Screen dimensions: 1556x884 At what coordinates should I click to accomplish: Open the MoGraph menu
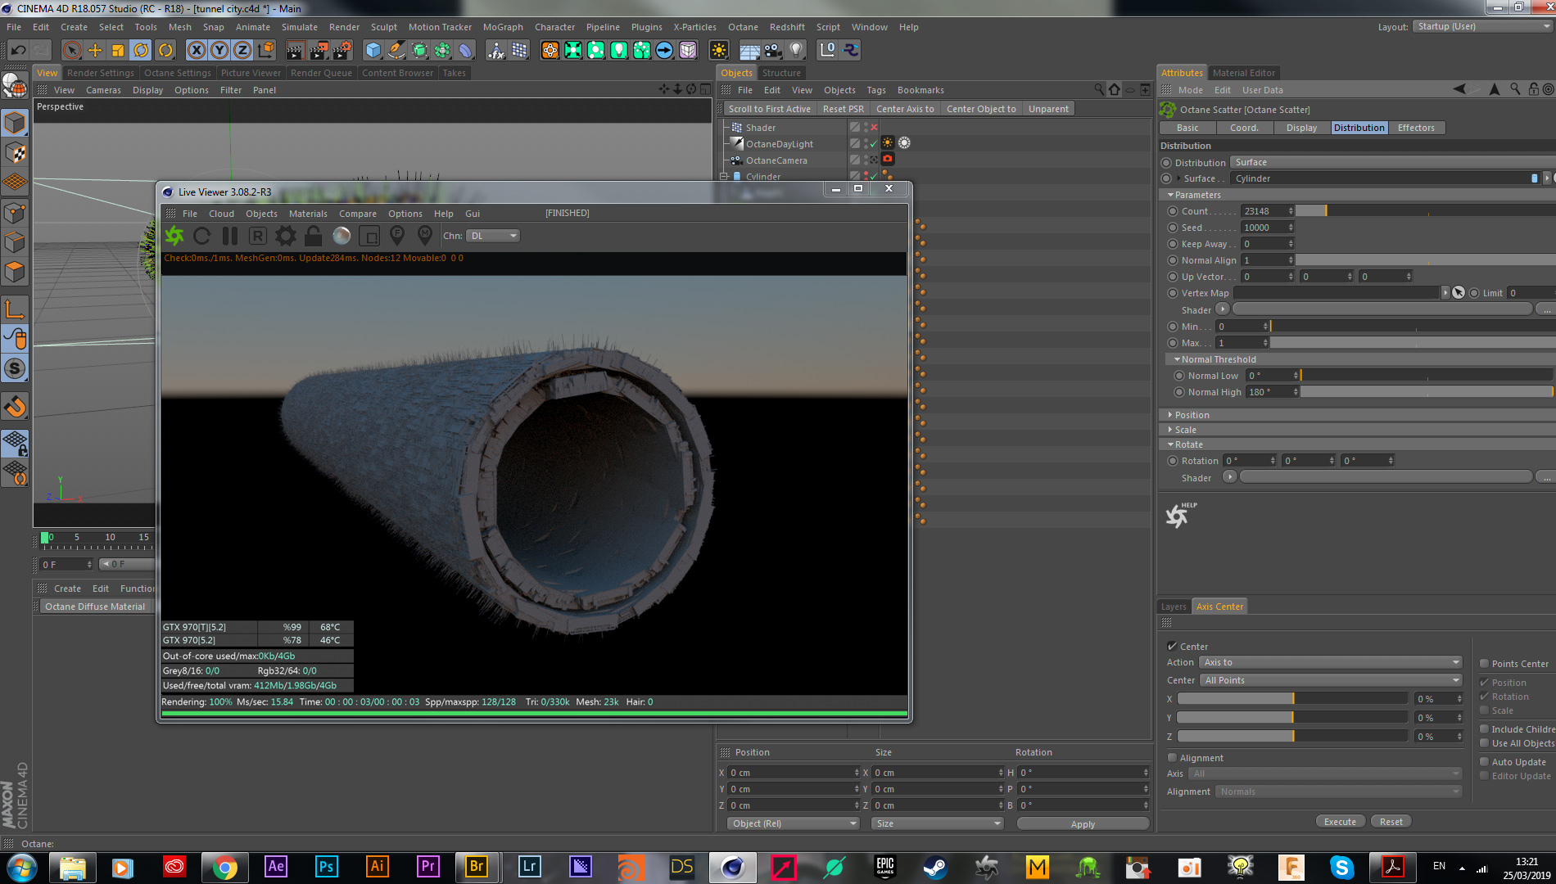(x=502, y=27)
